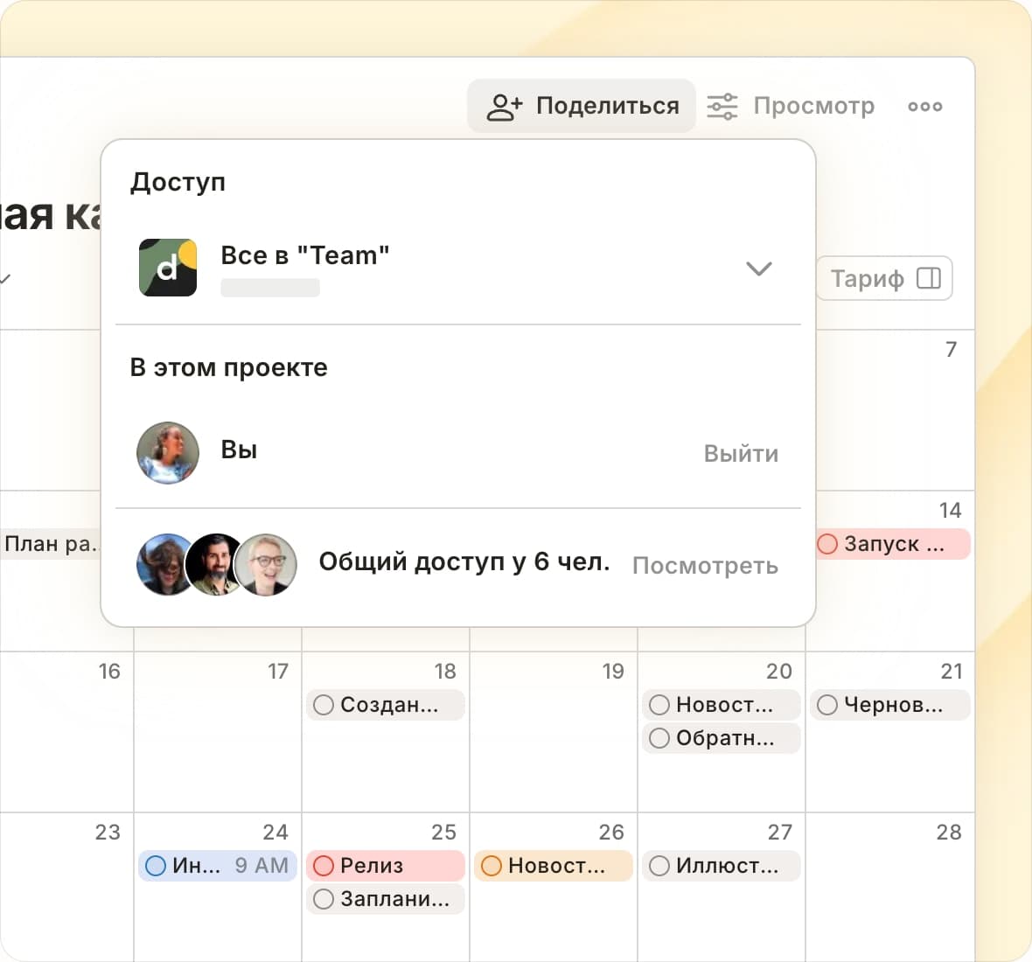Open the Просмотр view options
The height and width of the screenshot is (962, 1032).
click(813, 107)
